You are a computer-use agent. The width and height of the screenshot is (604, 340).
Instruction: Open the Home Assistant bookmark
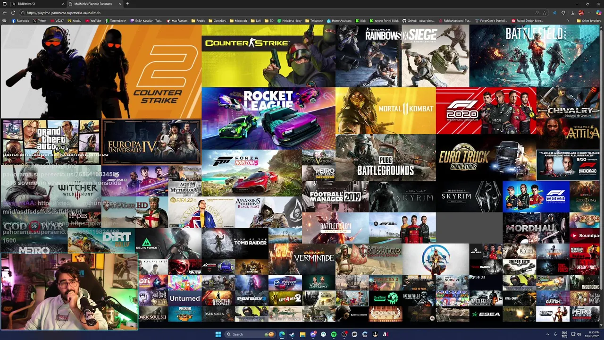click(x=339, y=21)
